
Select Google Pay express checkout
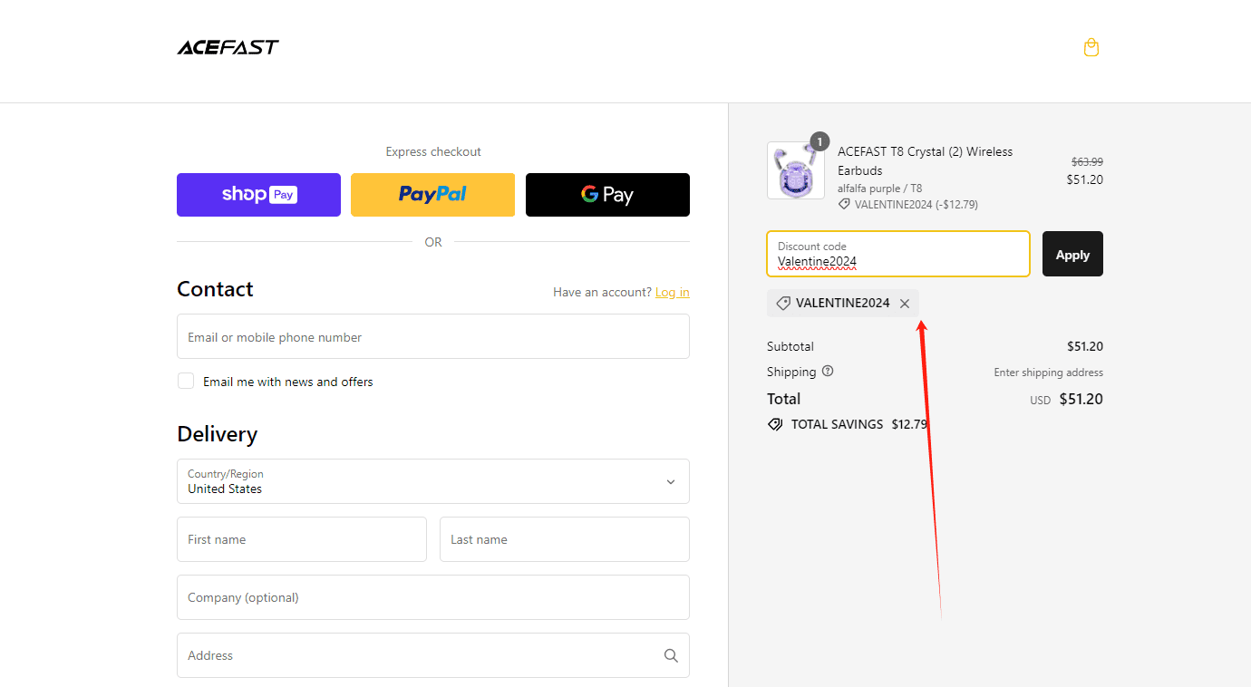[x=607, y=195]
